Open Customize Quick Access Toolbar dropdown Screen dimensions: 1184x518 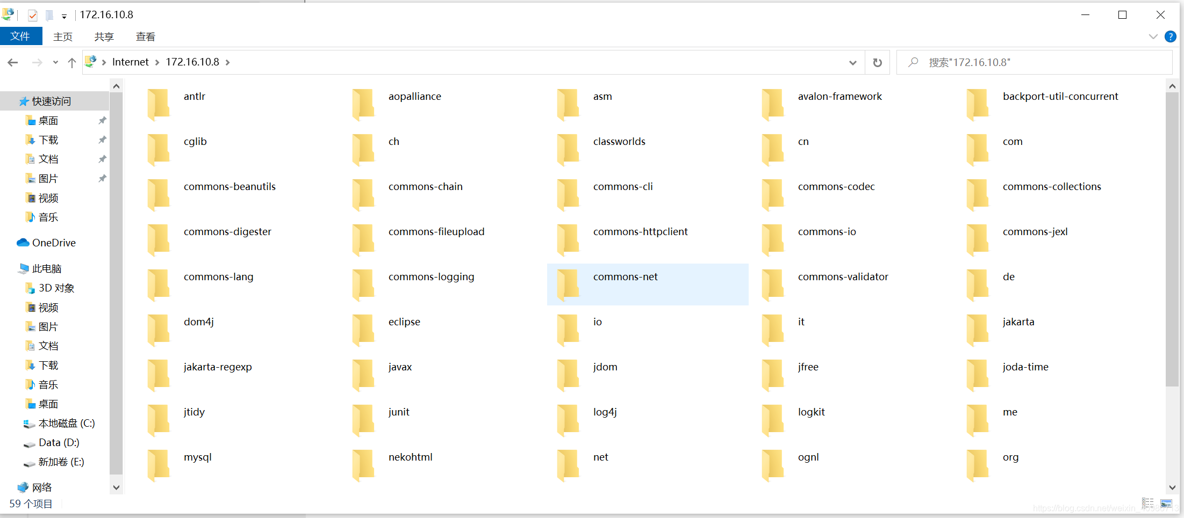pyautogui.click(x=64, y=16)
